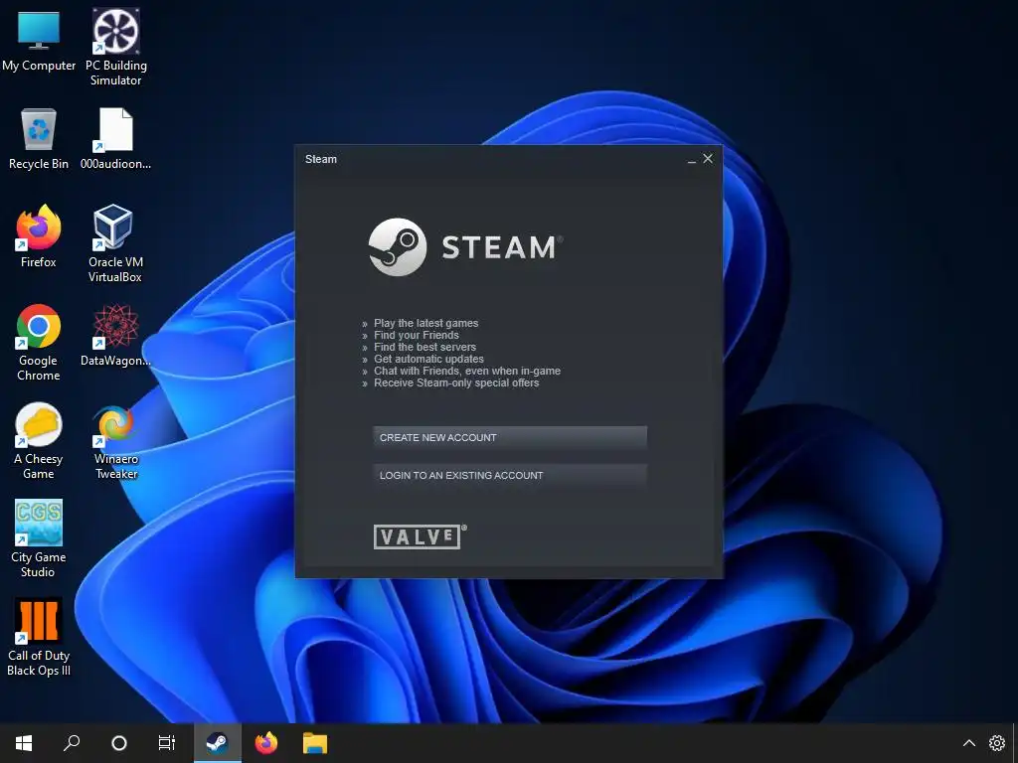Select the Winaero Tweaker shortcut
The height and width of the screenshot is (763, 1018).
115,441
